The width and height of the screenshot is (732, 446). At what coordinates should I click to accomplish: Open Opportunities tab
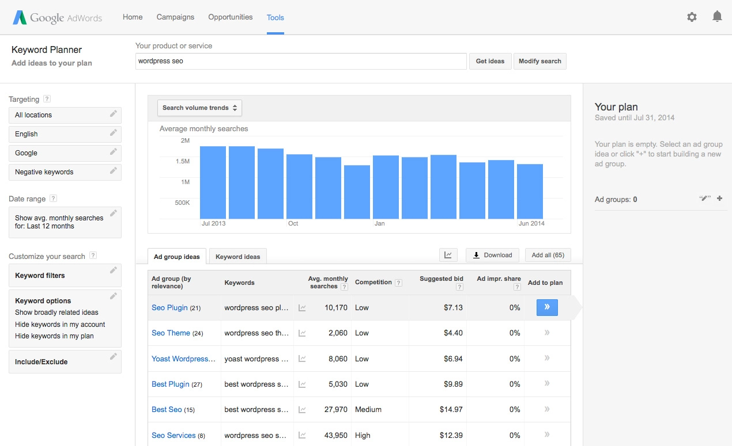tap(231, 17)
